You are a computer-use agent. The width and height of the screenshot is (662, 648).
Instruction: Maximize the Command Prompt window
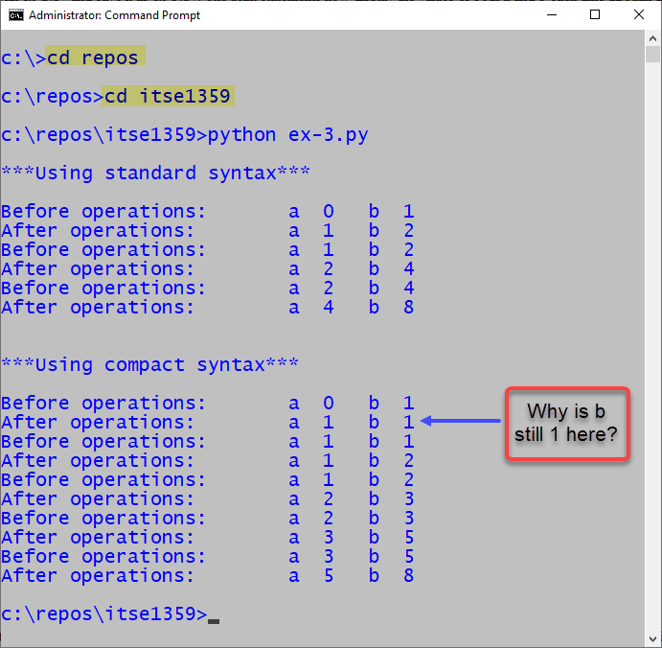pyautogui.click(x=595, y=15)
